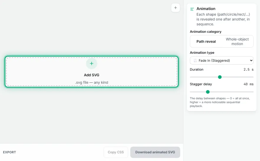This screenshot has height=161, width=260.
Task: Click the Duration label
Action: (196, 69)
